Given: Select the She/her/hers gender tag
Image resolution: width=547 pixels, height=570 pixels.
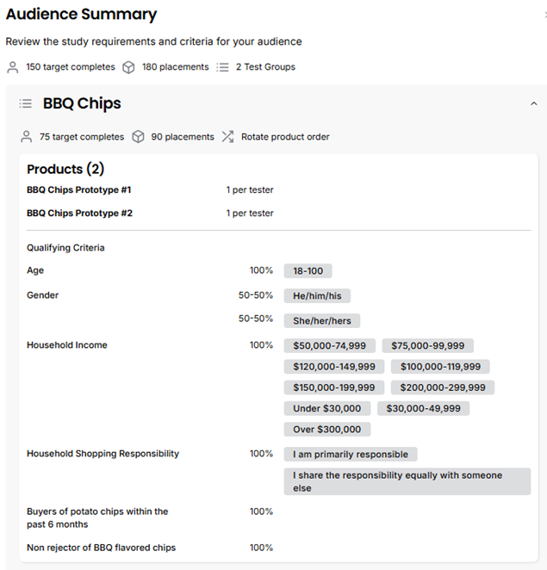Looking at the screenshot, I should coord(321,320).
